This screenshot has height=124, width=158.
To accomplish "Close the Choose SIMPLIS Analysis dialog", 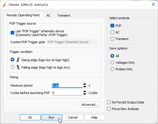I will pyautogui.click(x=153, y=4).
